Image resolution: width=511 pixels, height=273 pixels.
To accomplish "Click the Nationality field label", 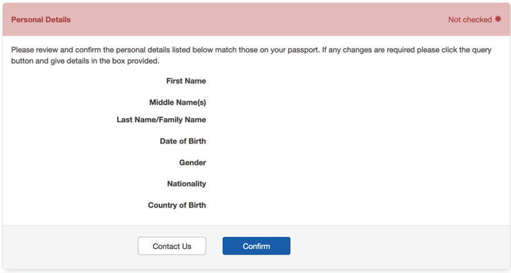I will tap(186, 184).
